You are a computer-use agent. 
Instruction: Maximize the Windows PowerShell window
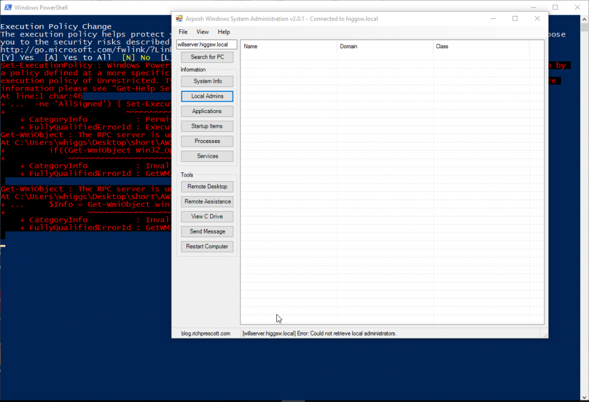pos(555,7)
